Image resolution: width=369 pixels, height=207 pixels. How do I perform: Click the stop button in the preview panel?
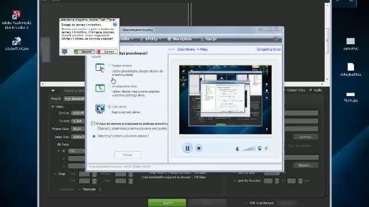pos(198,148)
